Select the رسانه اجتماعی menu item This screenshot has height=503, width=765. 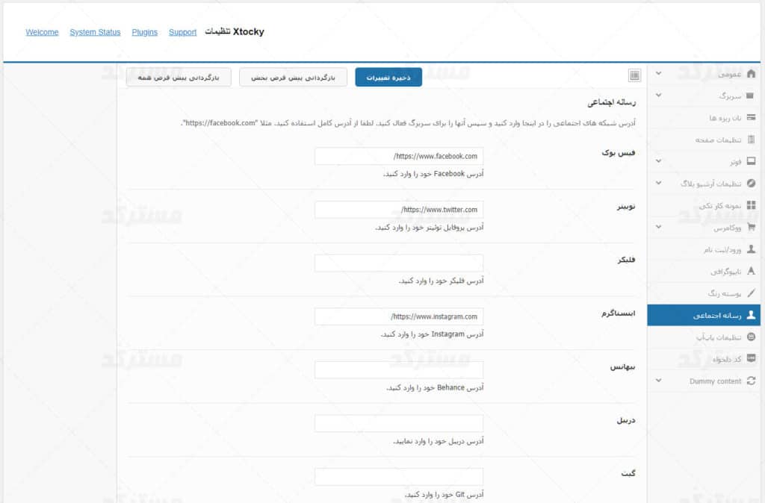704,316
